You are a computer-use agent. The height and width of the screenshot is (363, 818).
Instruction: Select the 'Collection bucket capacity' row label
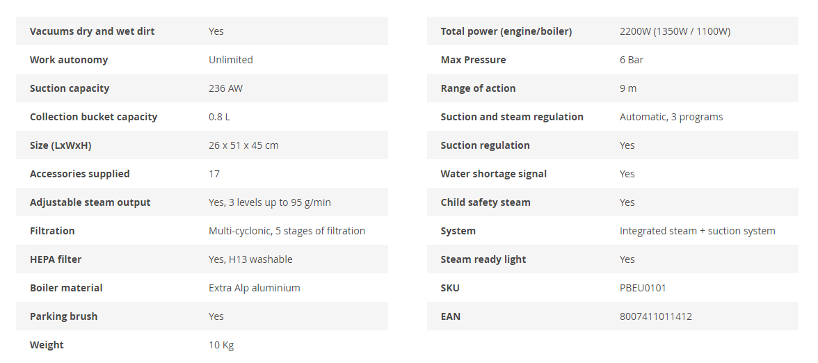93,117
